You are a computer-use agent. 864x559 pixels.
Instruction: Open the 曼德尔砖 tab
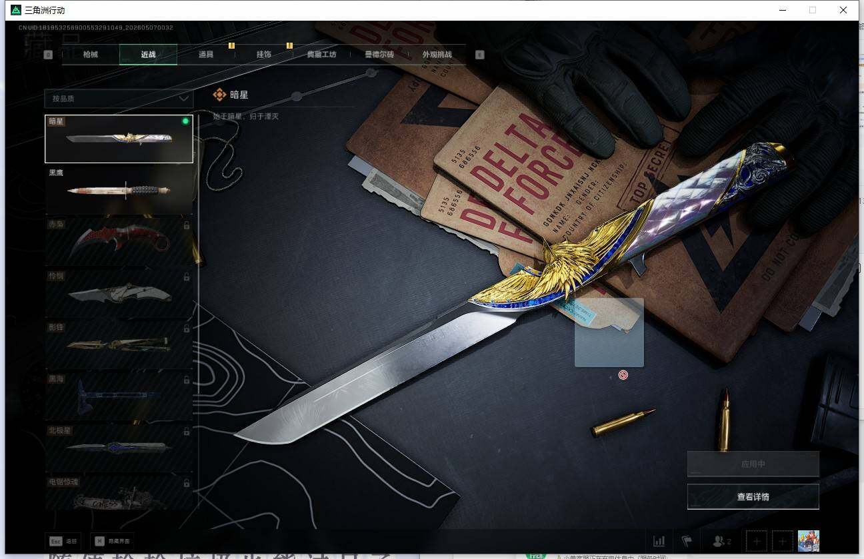(x=379, y=55)
